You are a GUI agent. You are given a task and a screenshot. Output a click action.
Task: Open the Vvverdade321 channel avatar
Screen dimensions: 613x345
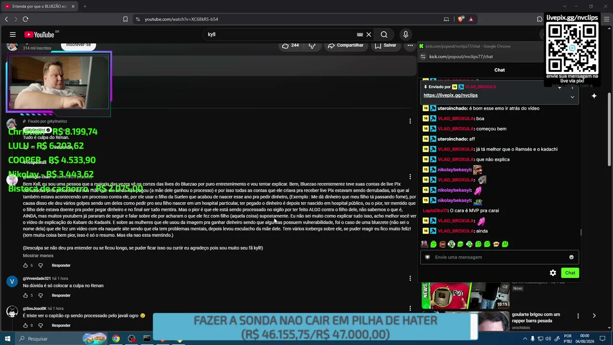pos(12,282)
